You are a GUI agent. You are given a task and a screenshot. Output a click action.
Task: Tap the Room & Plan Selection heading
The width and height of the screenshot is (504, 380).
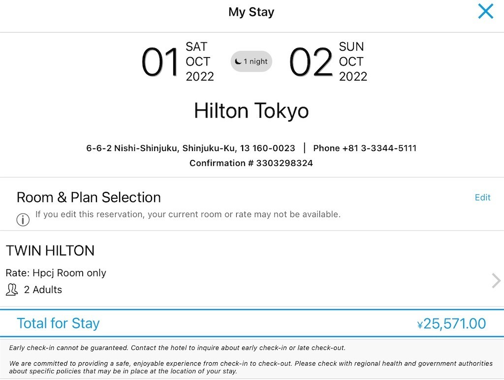point(89,197)
